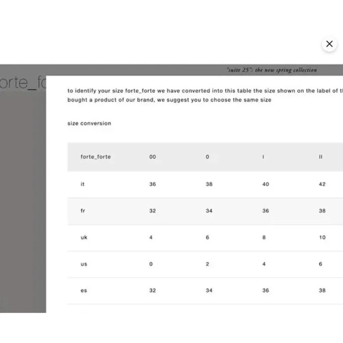
Task: Click the '42' cell in the it row
Action: (322, 184)
